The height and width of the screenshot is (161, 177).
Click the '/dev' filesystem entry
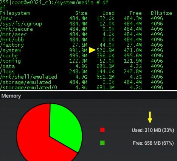click(x=6, y=19)
